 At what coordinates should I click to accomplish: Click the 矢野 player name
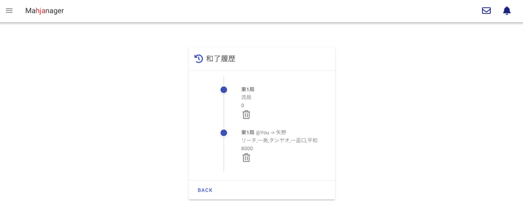[x=281, y=132]
